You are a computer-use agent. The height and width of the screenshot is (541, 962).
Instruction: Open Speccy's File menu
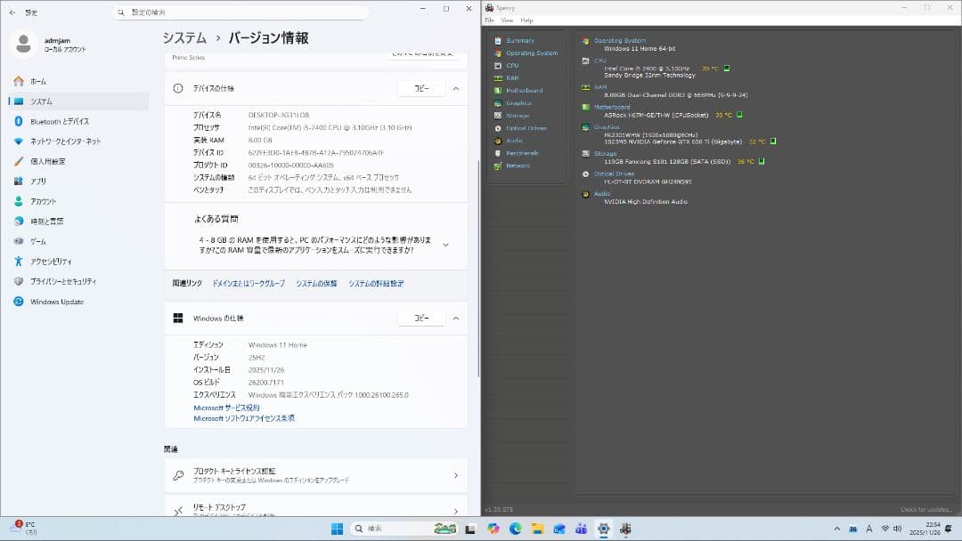click(x=489, y=20)
